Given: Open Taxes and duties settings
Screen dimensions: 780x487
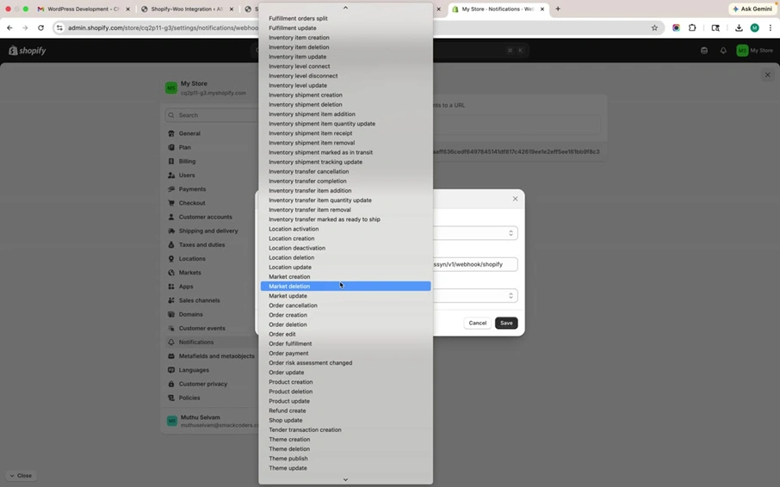Looking at the screenshot, I should [x=202, y=245].
